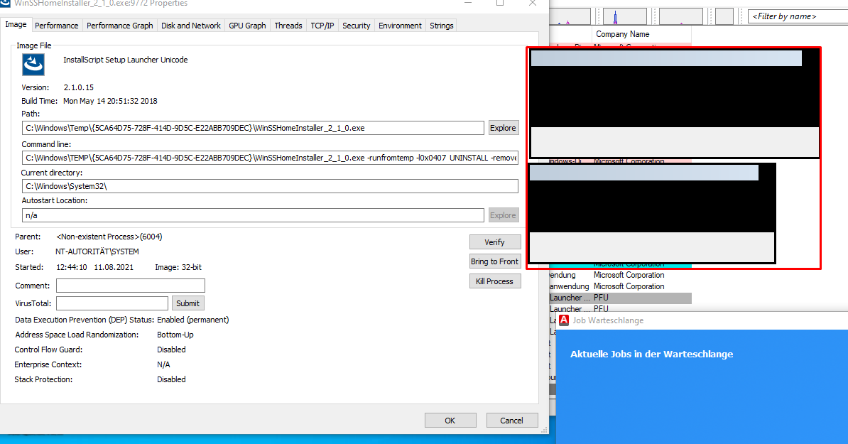Focus the Command line field
The image size is (848, 444).
(271, 158)
